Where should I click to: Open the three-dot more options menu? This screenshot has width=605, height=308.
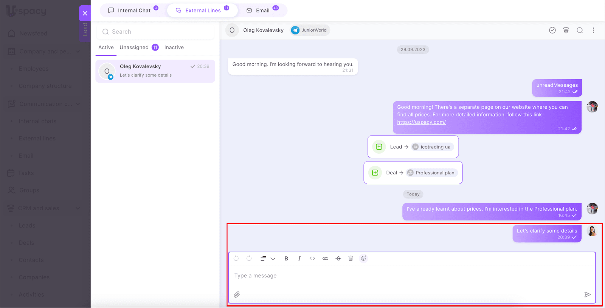593,30
